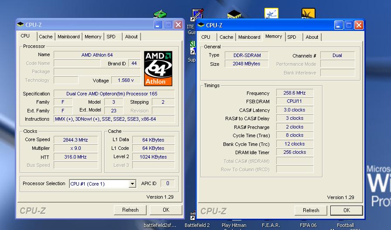Screen dimensions: 391x230
Task: Open Mainboard tab in right CPU-Z window
Action: pyautogui.click(x=249, y=37)
